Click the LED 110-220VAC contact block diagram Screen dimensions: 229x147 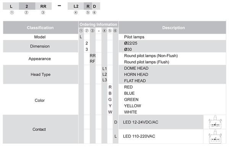coord(215,136)
